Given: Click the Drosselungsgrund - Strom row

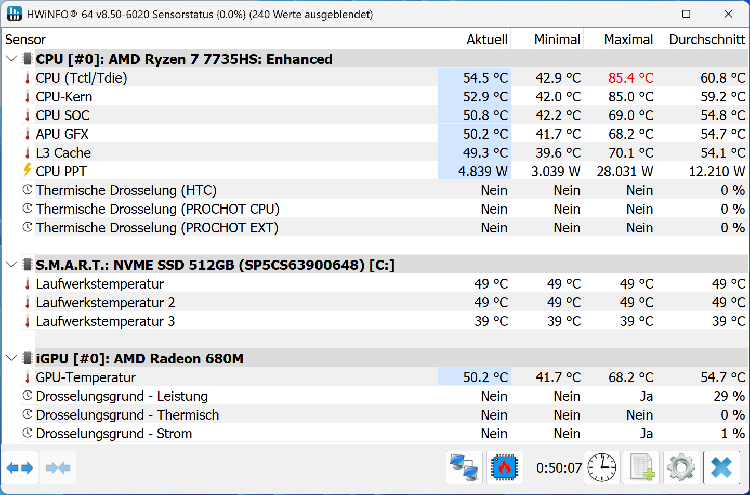Looking at the screenshot, I should click(384, 433).
